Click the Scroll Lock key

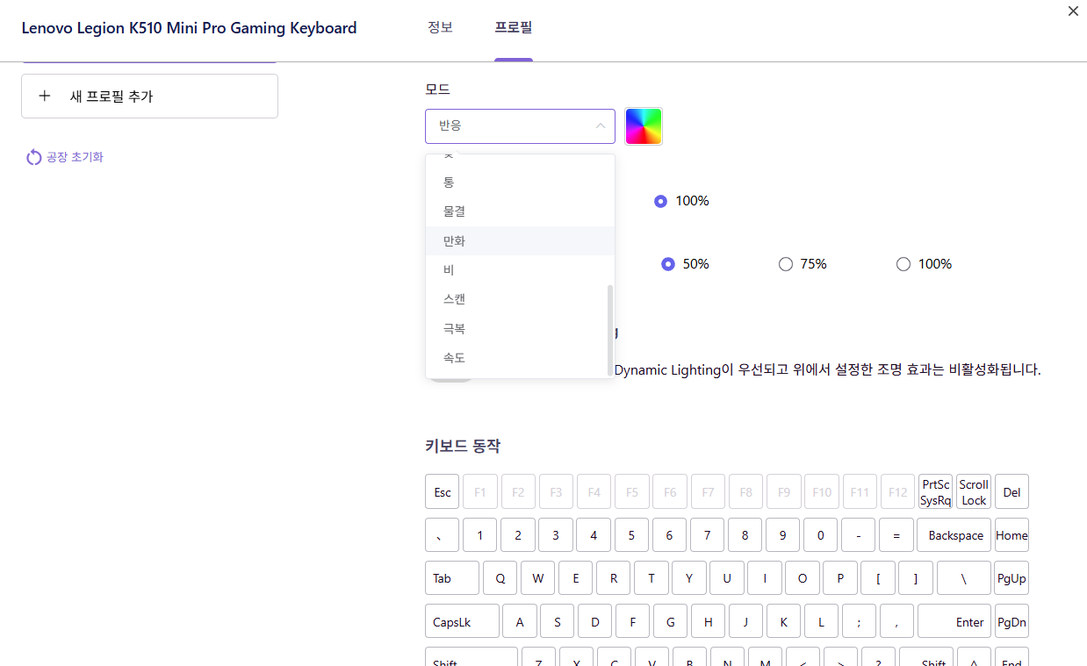pos(974,492)
